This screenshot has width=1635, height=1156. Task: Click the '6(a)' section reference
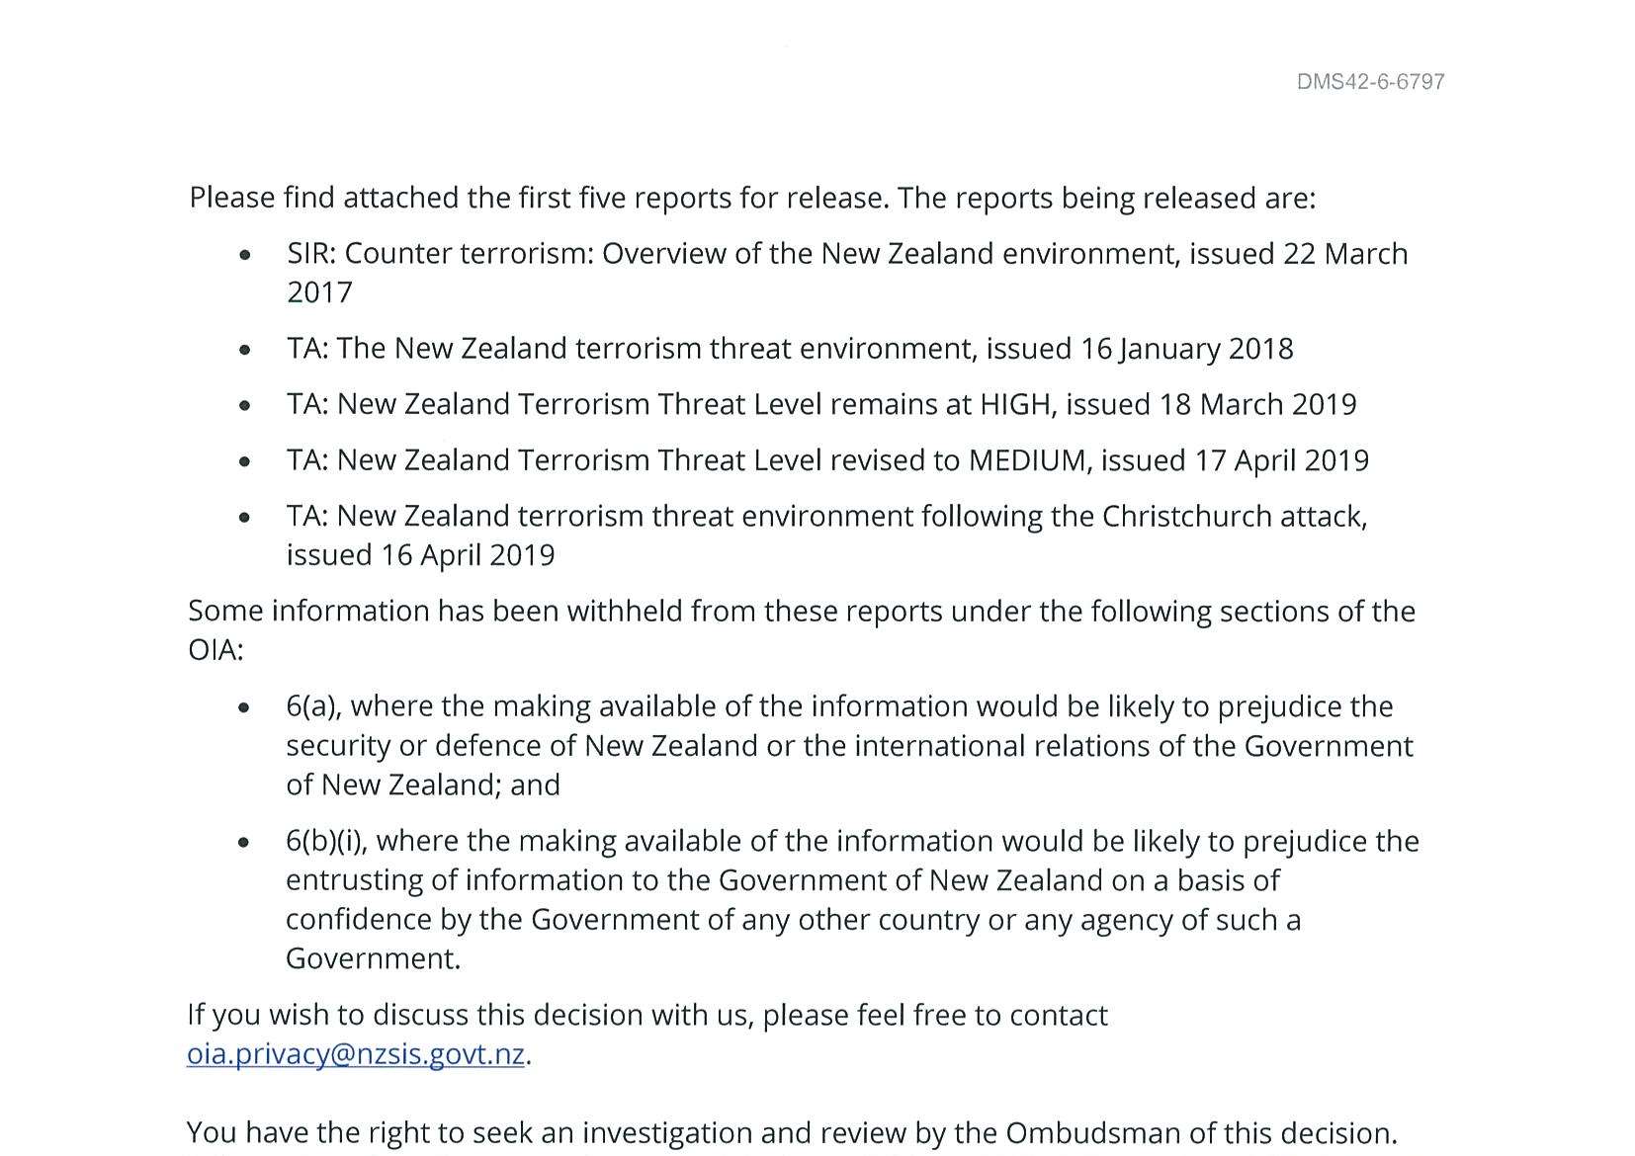point(312,706)
